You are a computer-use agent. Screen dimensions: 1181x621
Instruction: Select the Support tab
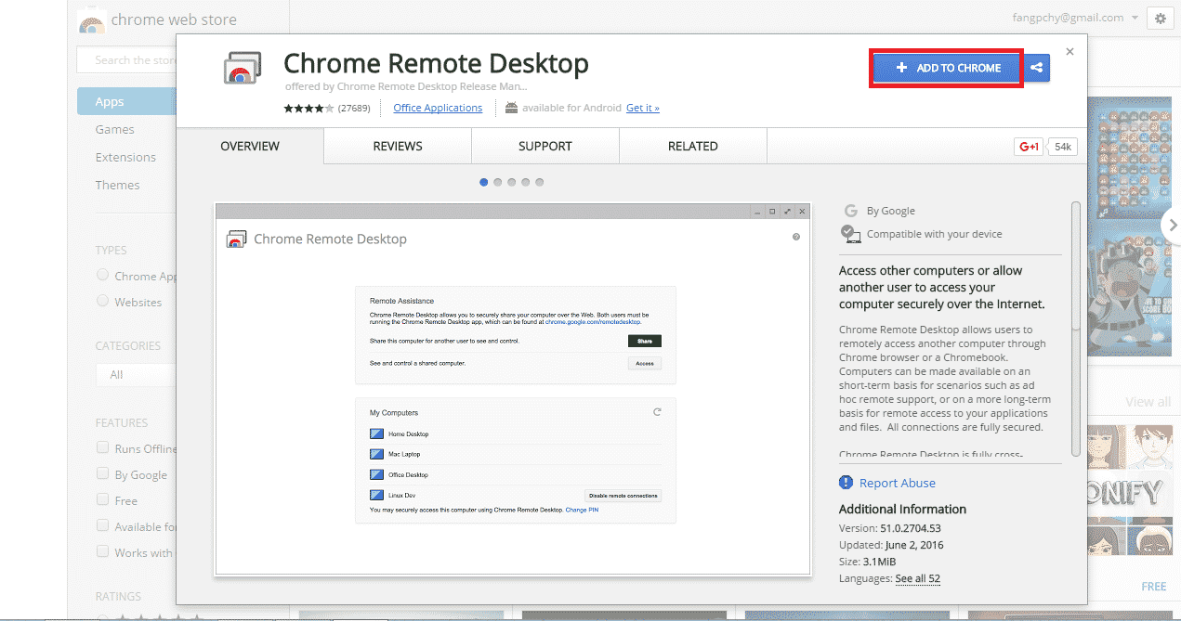(x=545, y=147)
